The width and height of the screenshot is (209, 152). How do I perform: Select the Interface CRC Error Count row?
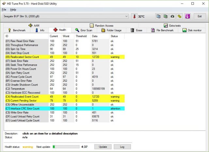point(26,108)
